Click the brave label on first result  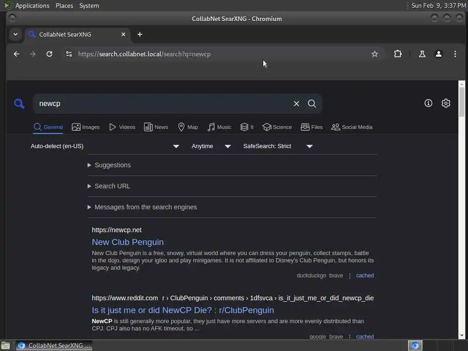click(336, 276)
